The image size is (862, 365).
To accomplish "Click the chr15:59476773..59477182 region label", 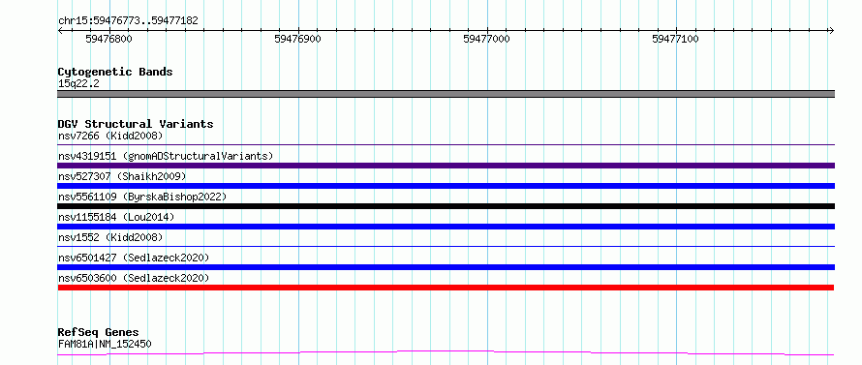I will (x=128, y=21).
